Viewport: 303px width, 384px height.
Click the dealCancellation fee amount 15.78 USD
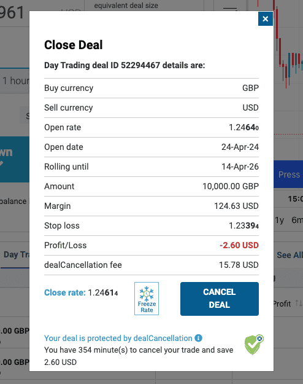coord(239,265)
